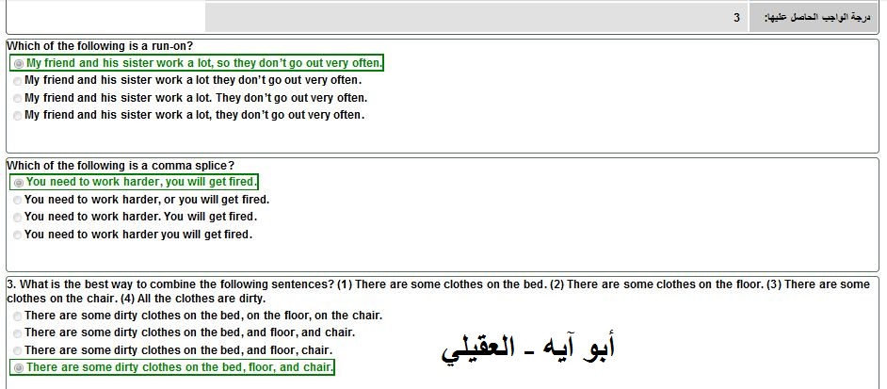Click green highlighted comma splice answer box

tap(134, 183)
